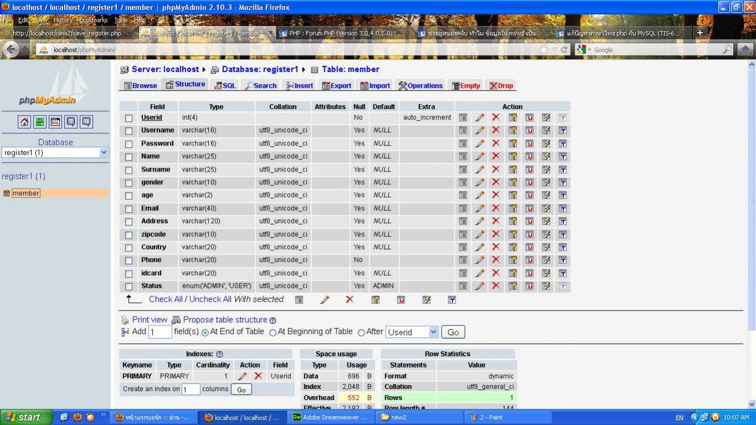756x425 pixels.
Task: Click the Fulltext icon for Country row
Action: (x=562, y=247)
